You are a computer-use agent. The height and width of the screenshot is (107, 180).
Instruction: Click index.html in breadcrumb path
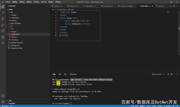(x=61, y=10)
